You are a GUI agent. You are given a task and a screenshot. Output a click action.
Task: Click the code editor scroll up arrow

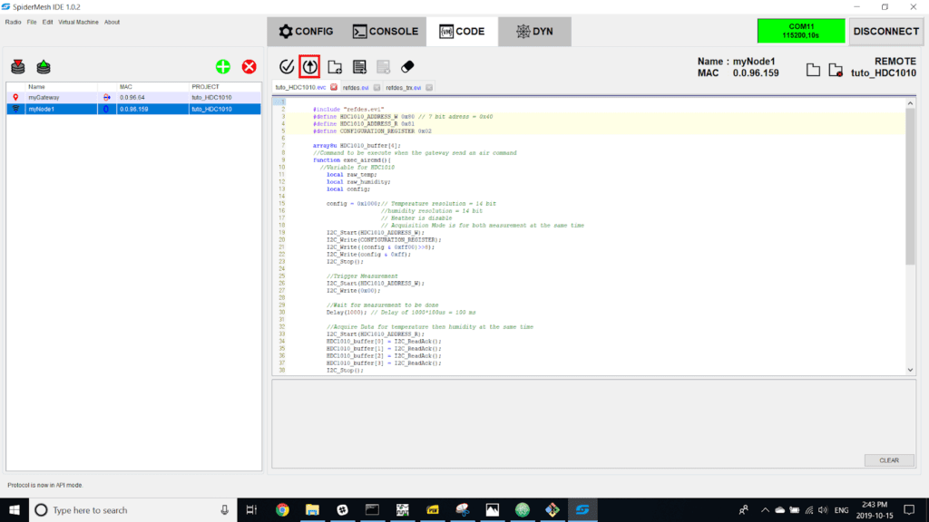click(910, 103)
